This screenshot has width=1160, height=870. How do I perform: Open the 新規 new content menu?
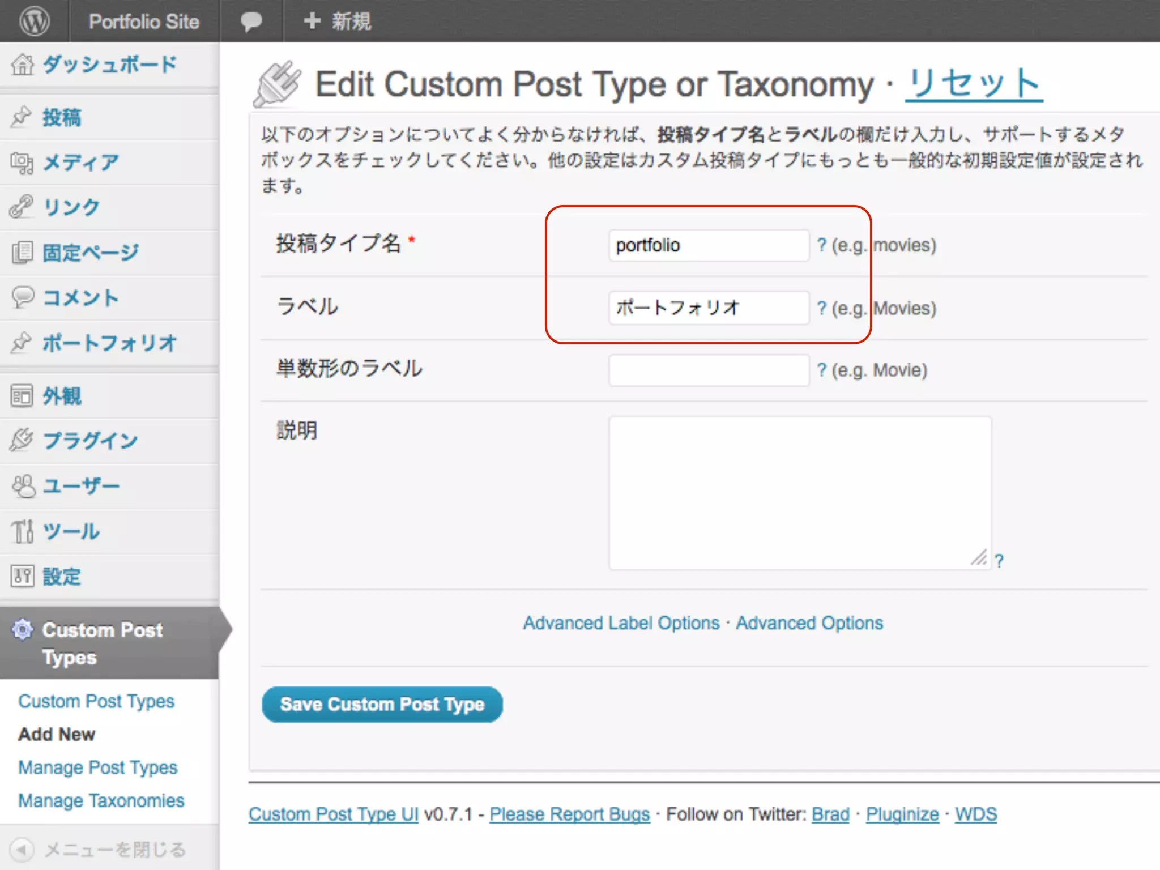(338, 22)
